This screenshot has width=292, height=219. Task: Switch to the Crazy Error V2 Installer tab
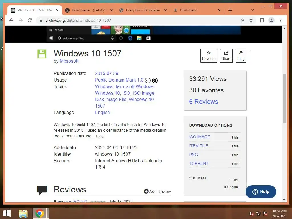[143, 10]
